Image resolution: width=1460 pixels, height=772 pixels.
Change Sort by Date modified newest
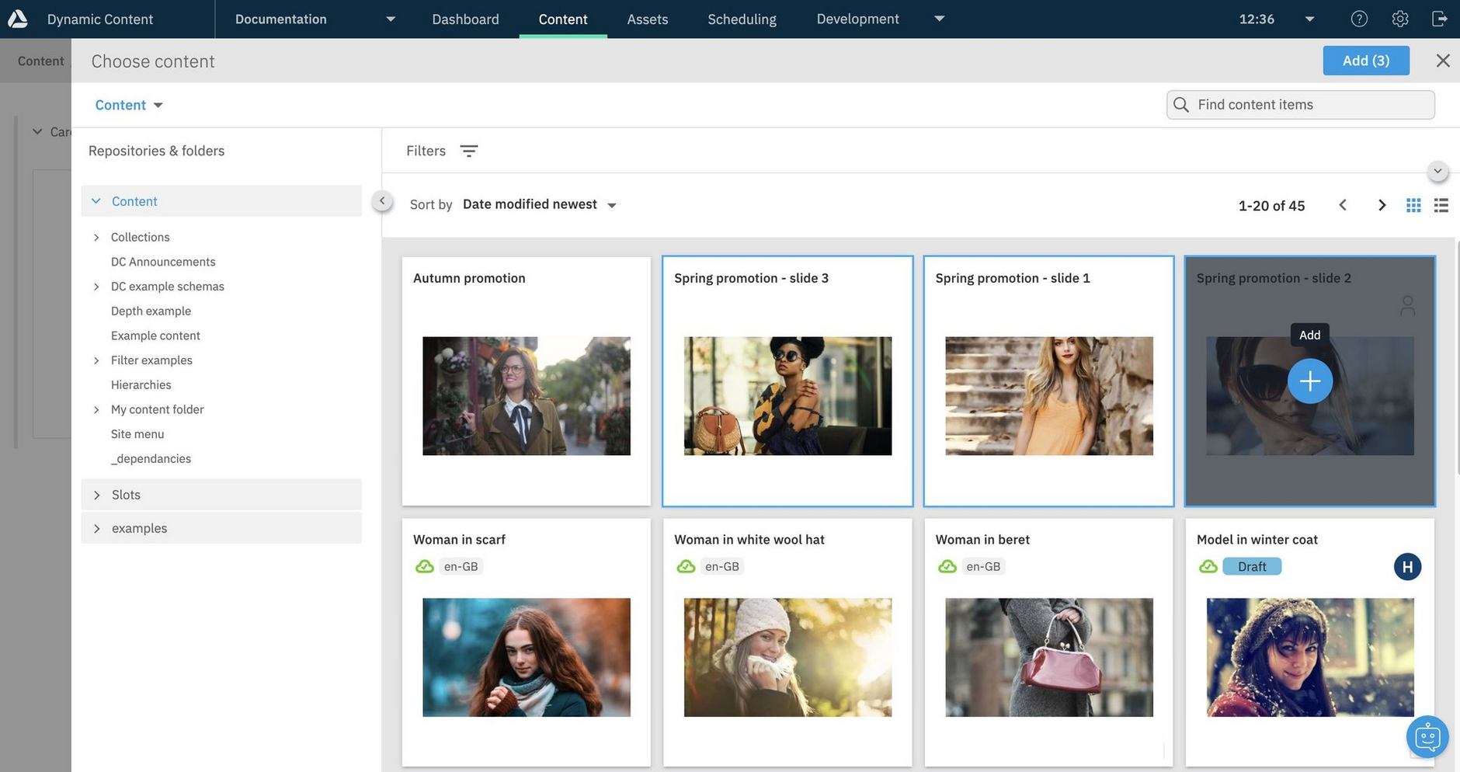[539, 205]
